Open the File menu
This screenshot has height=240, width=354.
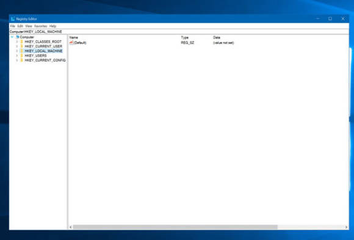12,26
